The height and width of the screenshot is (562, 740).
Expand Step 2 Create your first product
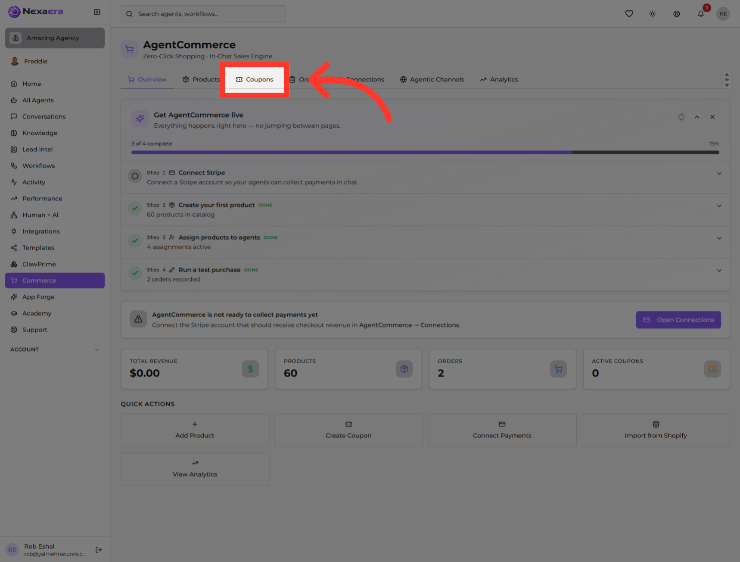click(719, 206)
